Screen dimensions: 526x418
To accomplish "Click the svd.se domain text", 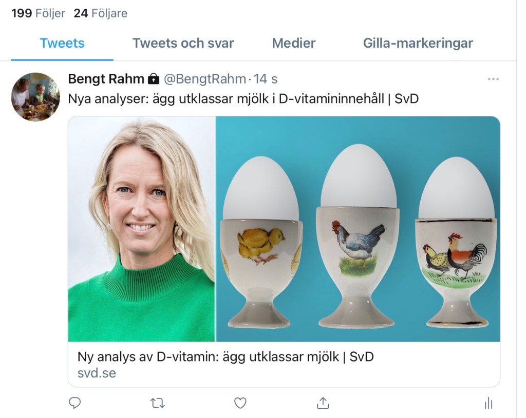I will (97, 373).
